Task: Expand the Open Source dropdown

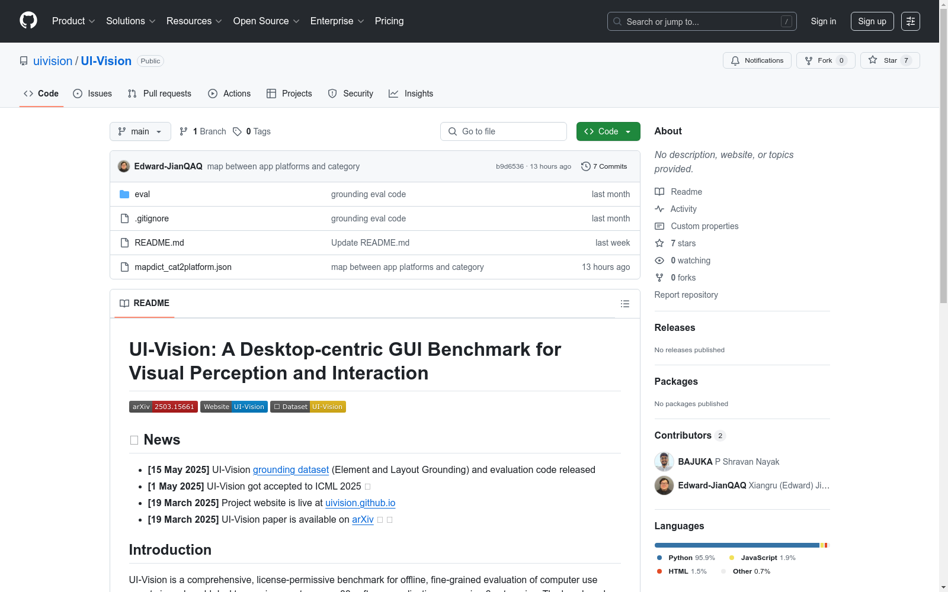Action: click(x=266, y=21)
